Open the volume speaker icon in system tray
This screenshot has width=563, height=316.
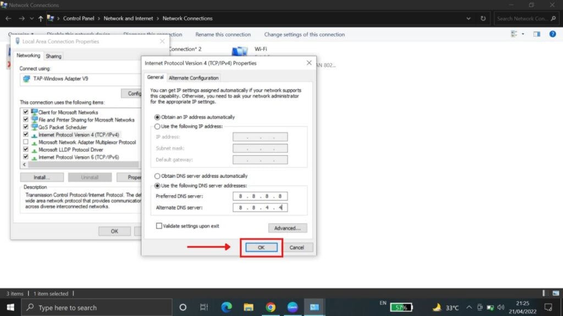[501, 307]
